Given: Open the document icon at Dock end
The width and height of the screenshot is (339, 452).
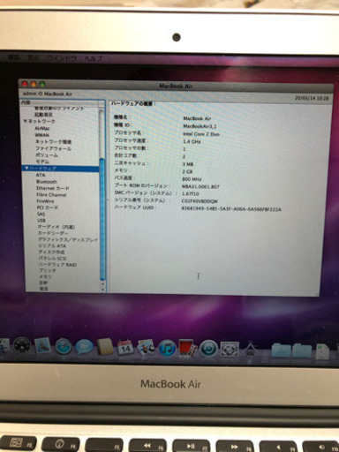Looking at the screenshot, I should pyautogui.click(x=322, y=351).
